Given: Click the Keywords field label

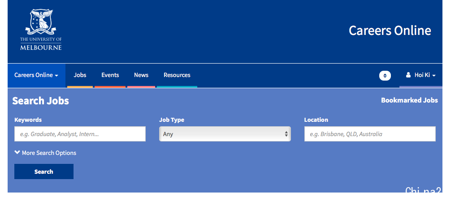Looking at the screenshot, I should 28,120.
